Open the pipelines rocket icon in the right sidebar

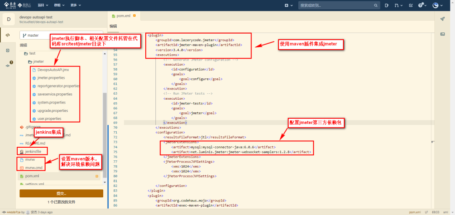(x=442, y=19)
